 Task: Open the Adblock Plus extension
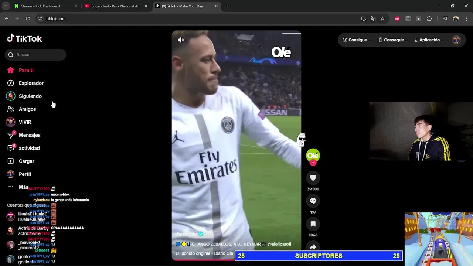click(397, 18)
